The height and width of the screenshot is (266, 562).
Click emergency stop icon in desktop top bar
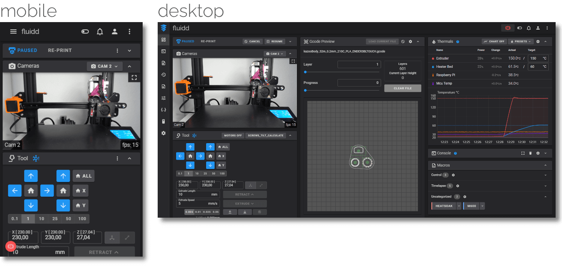pyautogui.click(x=508, y=28)
